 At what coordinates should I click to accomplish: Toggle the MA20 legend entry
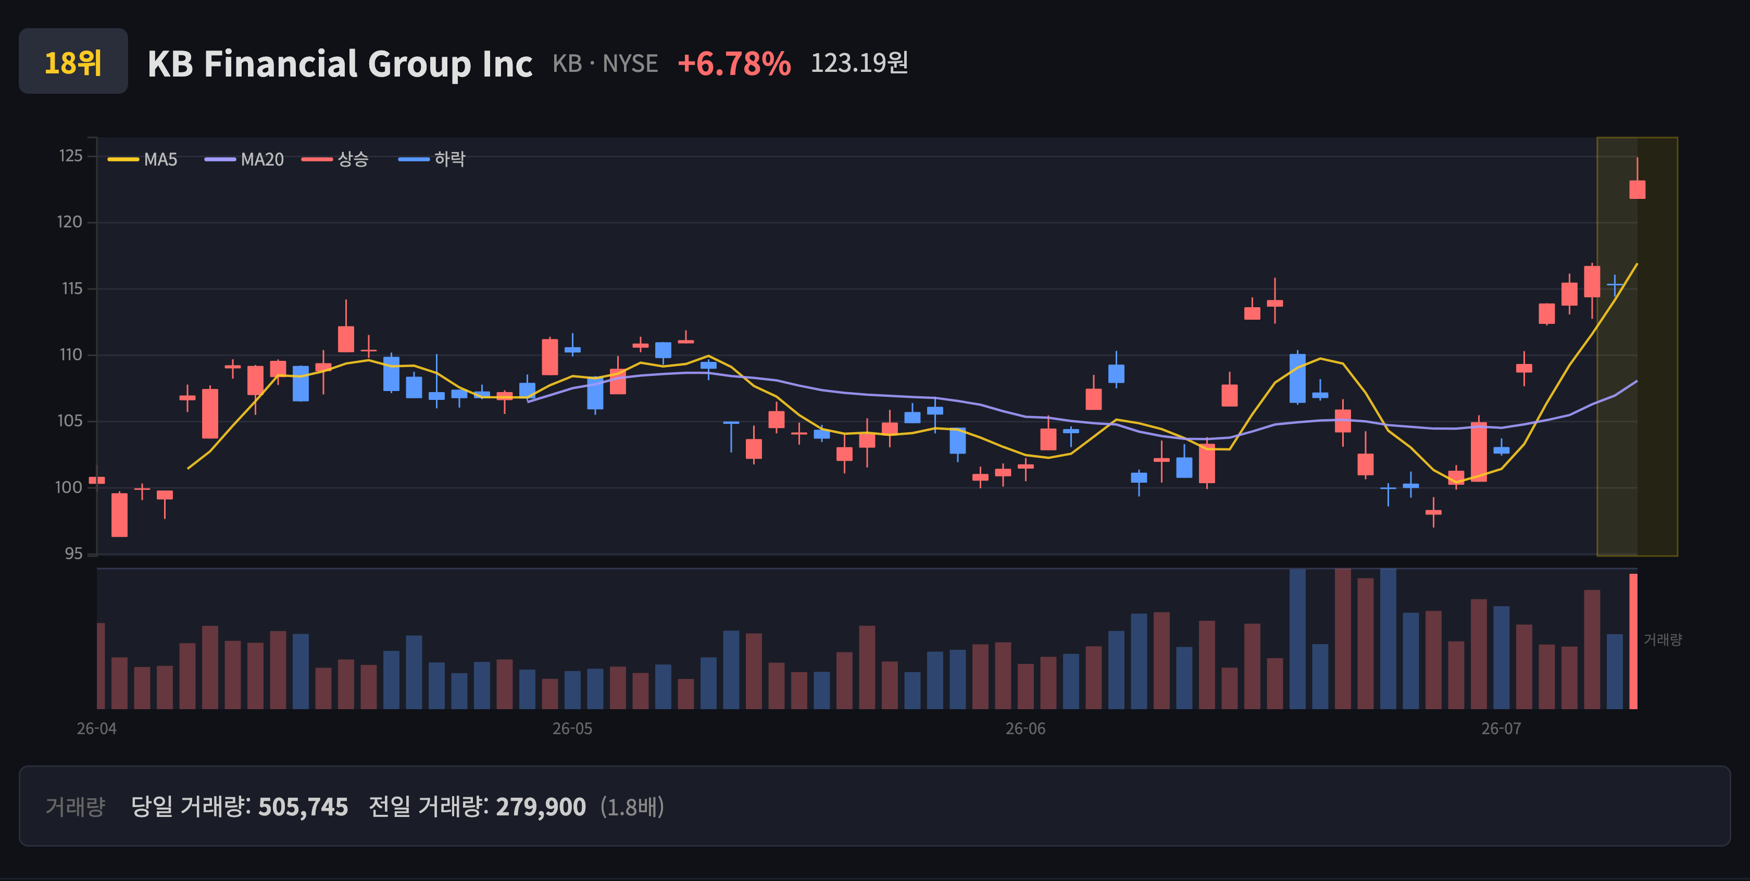(245, 160)
